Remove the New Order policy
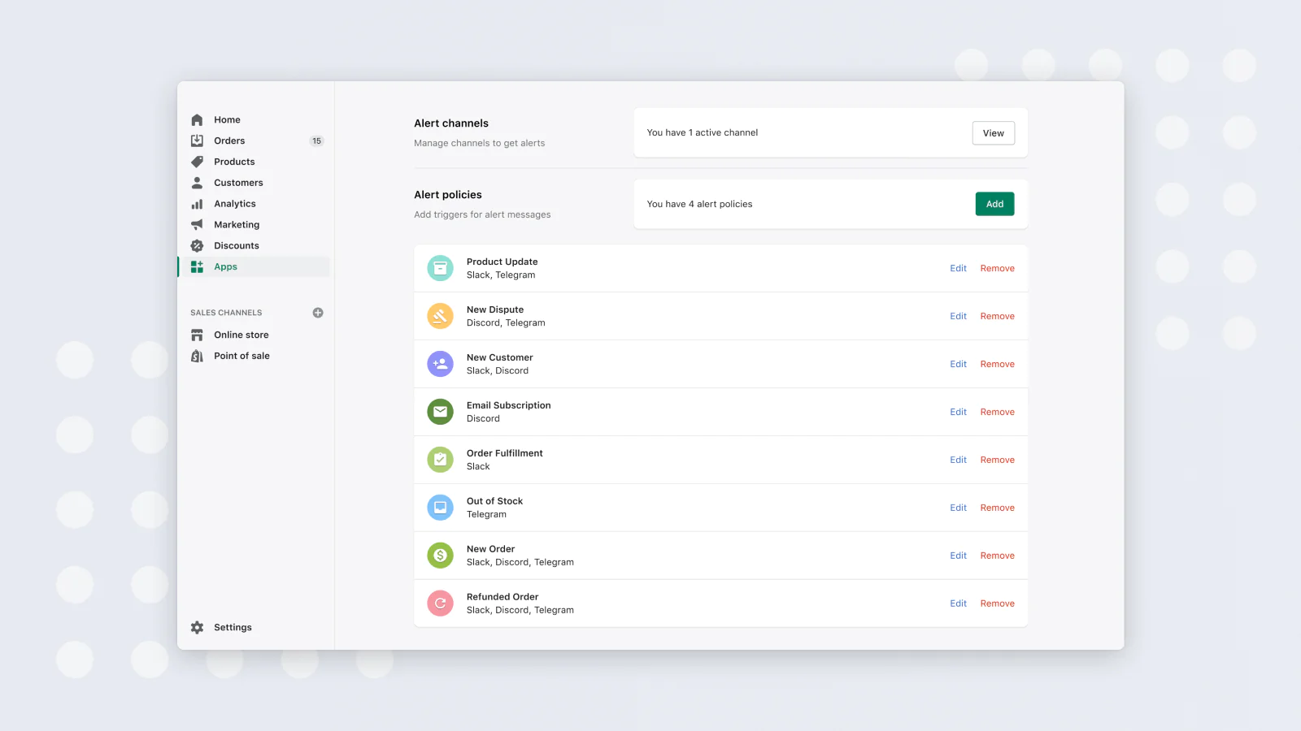1301x731 pixels. (997, 556)
